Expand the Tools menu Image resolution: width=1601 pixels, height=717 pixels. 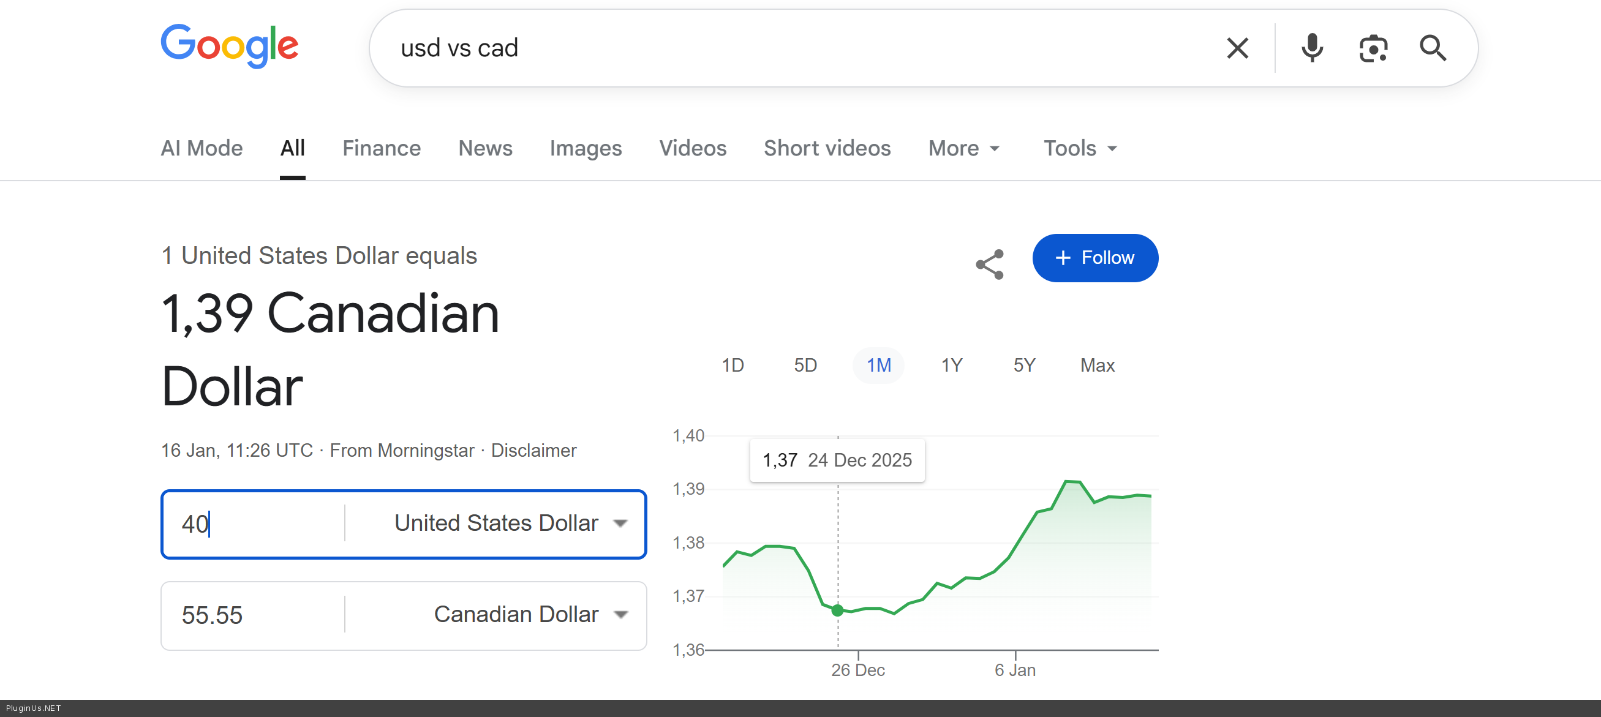click(1080, 149)
